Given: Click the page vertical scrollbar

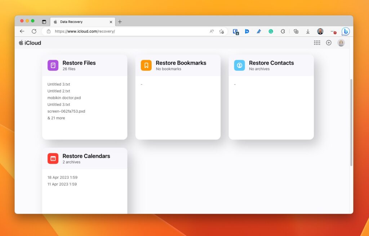Looking at the screenshot, I should click(x=351, y=122).
